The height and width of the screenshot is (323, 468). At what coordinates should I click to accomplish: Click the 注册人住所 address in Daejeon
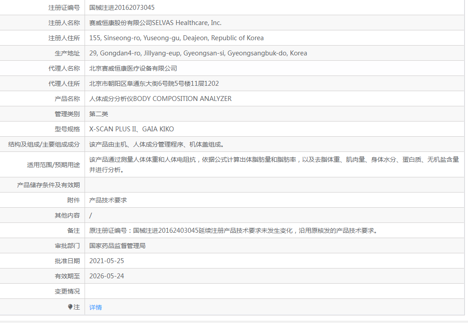click(x=176, y=38)
